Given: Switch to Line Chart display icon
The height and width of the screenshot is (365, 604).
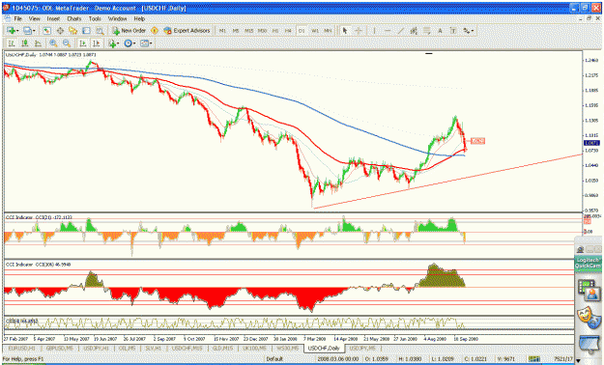Looking at the screenshot, I should click(x=38, y=43).
